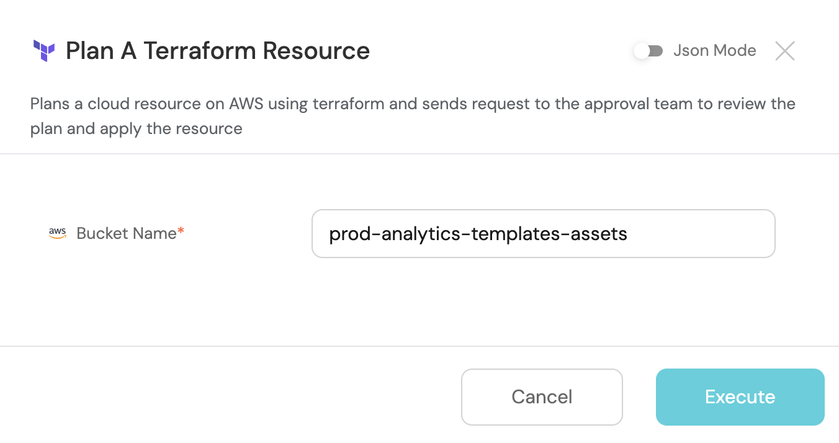
Task: Select the Cancel button in the footer
Action: [542, 397]
